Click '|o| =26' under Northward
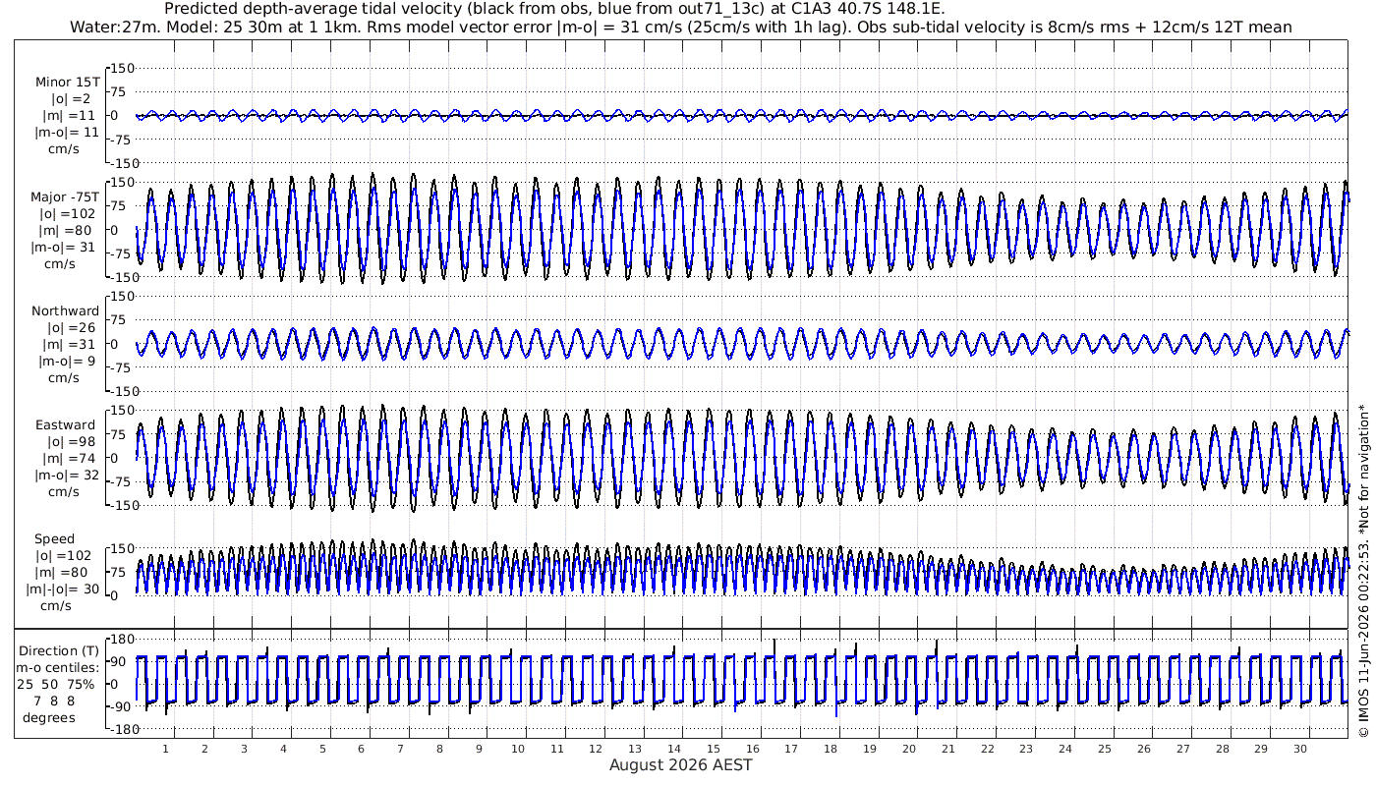Screen dimensions: 1376x786 [x=71, y=327]
